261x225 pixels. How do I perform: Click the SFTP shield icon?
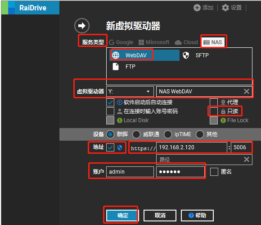click(x=186, y=55)
